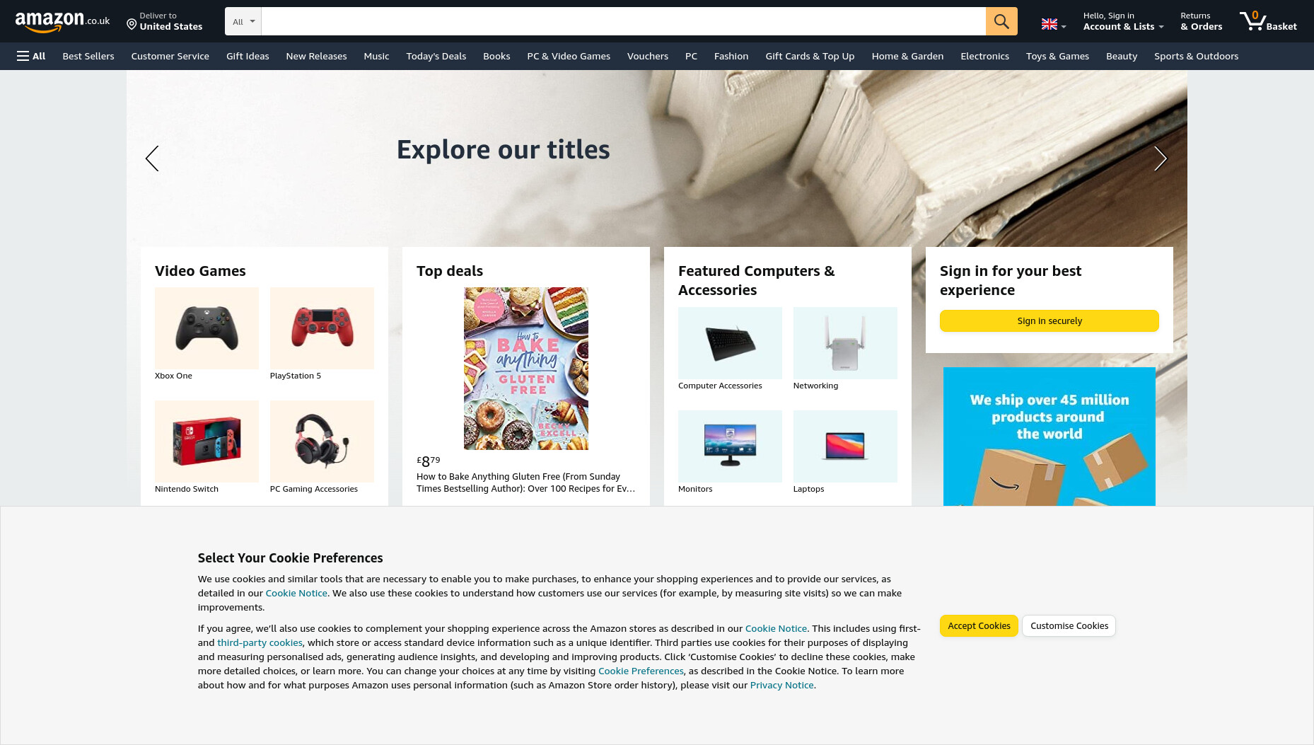
Task: Advance to next carousel slide arrow
Action: pos(1160,158)
